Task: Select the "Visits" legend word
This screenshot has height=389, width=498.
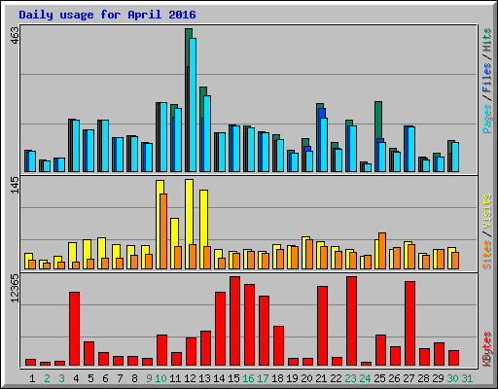Action: pyautogui.click(x=486, y=211)
